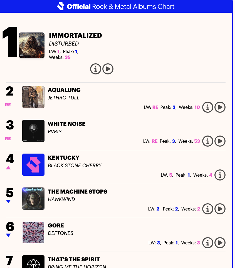This screenshot has width=235, height=268.
Task: Play Aqualung album preview
Action: (x=220, y=107)
